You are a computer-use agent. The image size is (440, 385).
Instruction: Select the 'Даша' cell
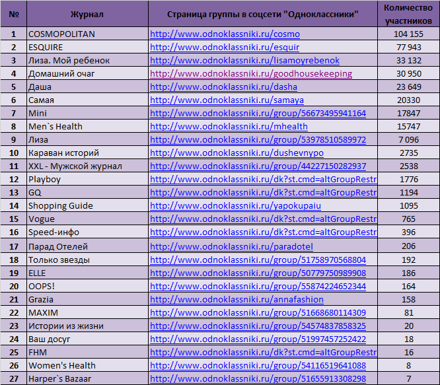click(87, 87)
